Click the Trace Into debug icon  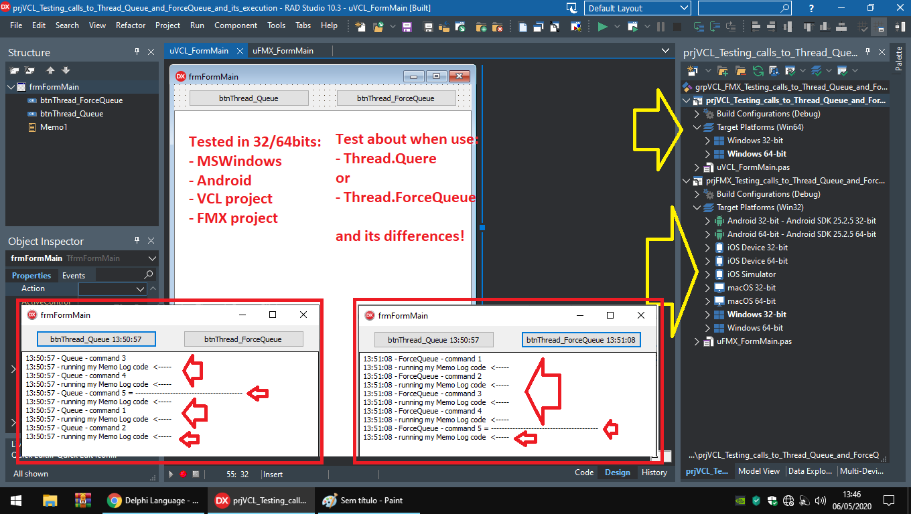pos(699,27)
